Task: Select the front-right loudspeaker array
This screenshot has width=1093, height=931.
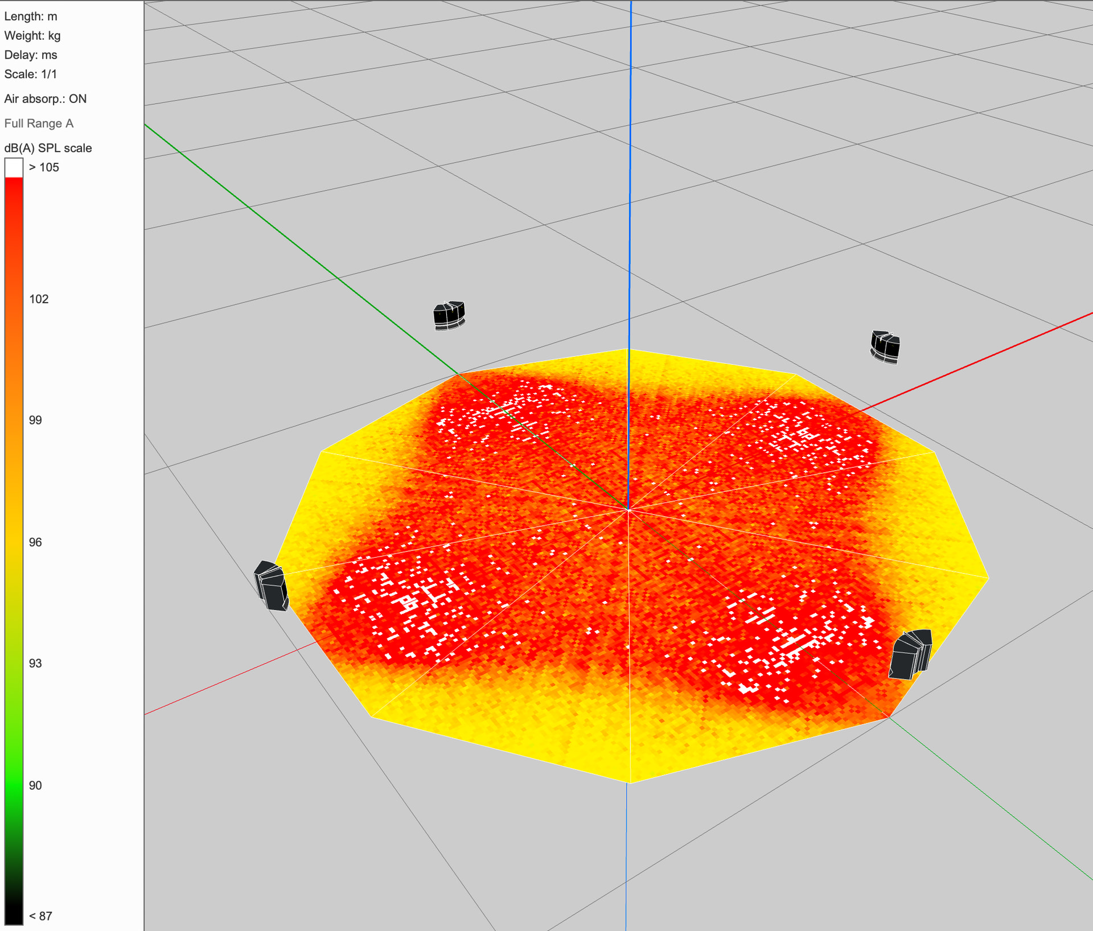Action: tap(911, 654)
